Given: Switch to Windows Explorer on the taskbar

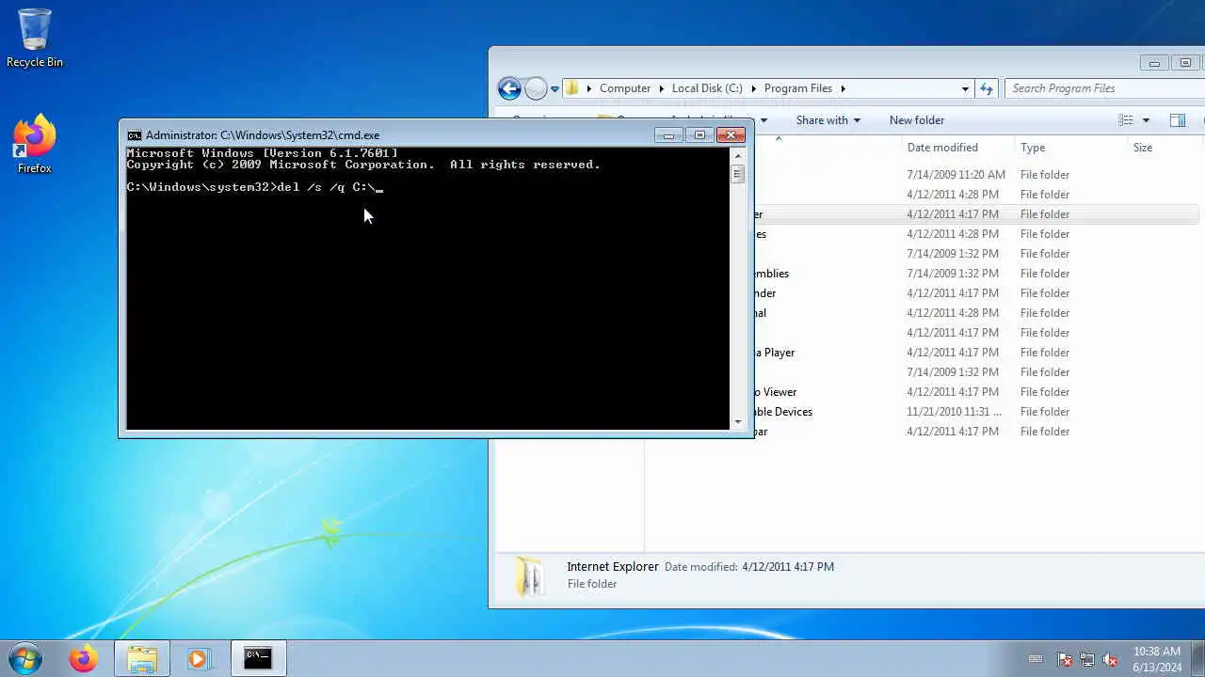Looking at the screenshot, I should [141, 659].
